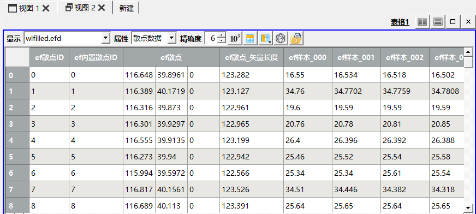
Task: Select row header 7
Action: (17, 189)
